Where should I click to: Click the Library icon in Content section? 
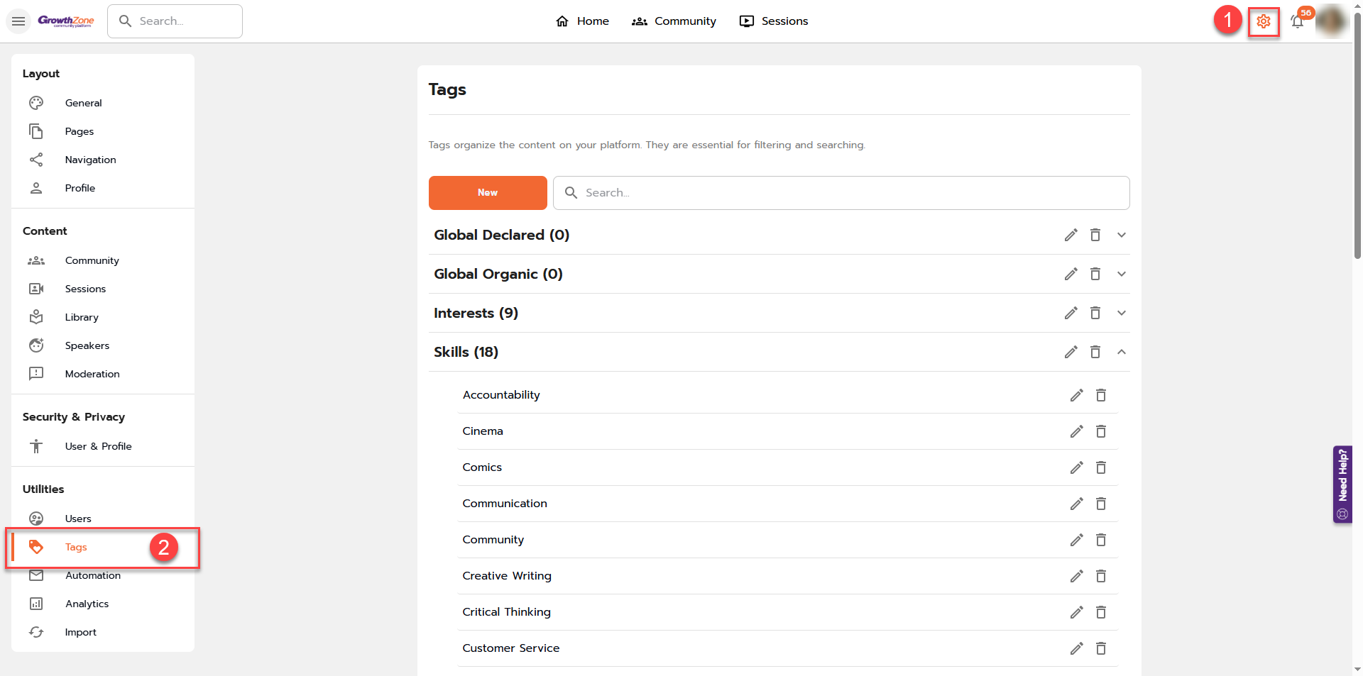click(36, 317)
